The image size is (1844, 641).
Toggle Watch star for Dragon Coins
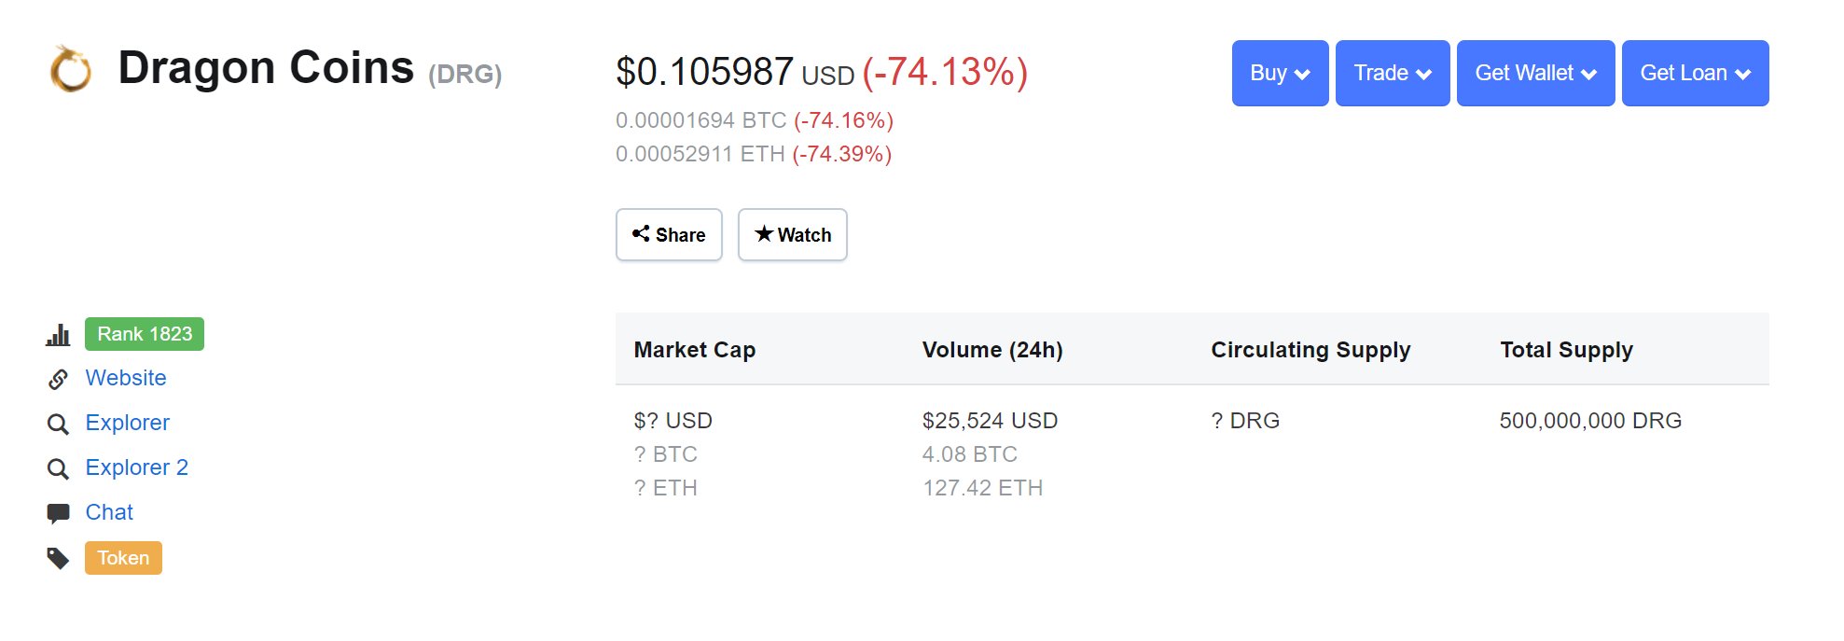pyautogui.click(x=793, y=234)
